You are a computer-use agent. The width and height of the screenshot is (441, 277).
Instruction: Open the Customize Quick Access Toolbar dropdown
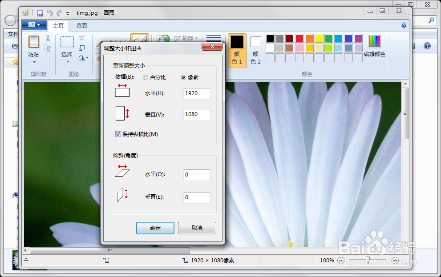coord(68,13)
